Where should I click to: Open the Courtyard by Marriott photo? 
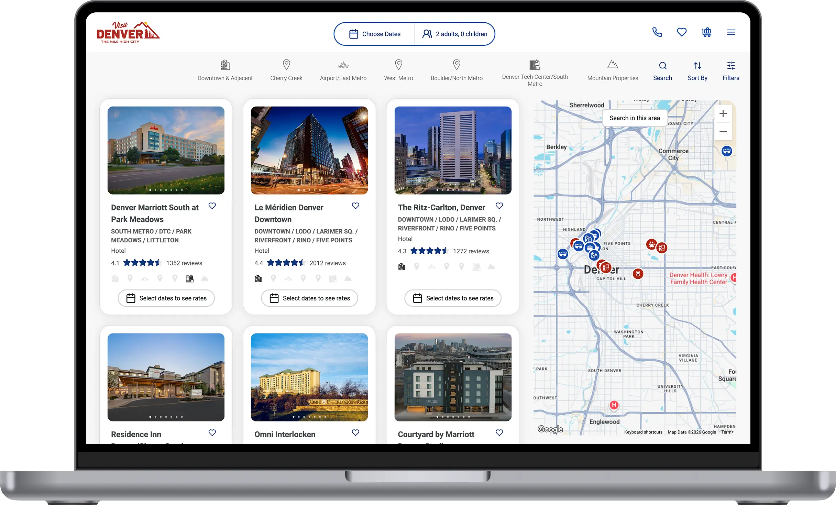click(453, 377)
